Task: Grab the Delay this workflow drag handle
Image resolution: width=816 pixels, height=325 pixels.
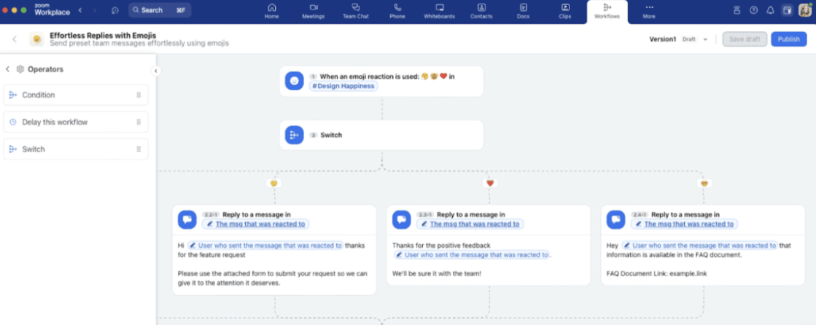Action: pyautogui.click(x=139, y=122)
